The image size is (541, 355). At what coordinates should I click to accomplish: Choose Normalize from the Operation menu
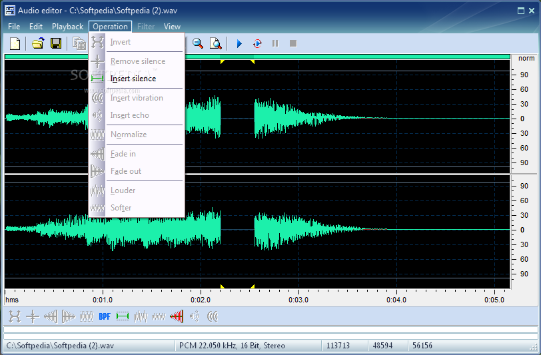[x=137, y=135]
